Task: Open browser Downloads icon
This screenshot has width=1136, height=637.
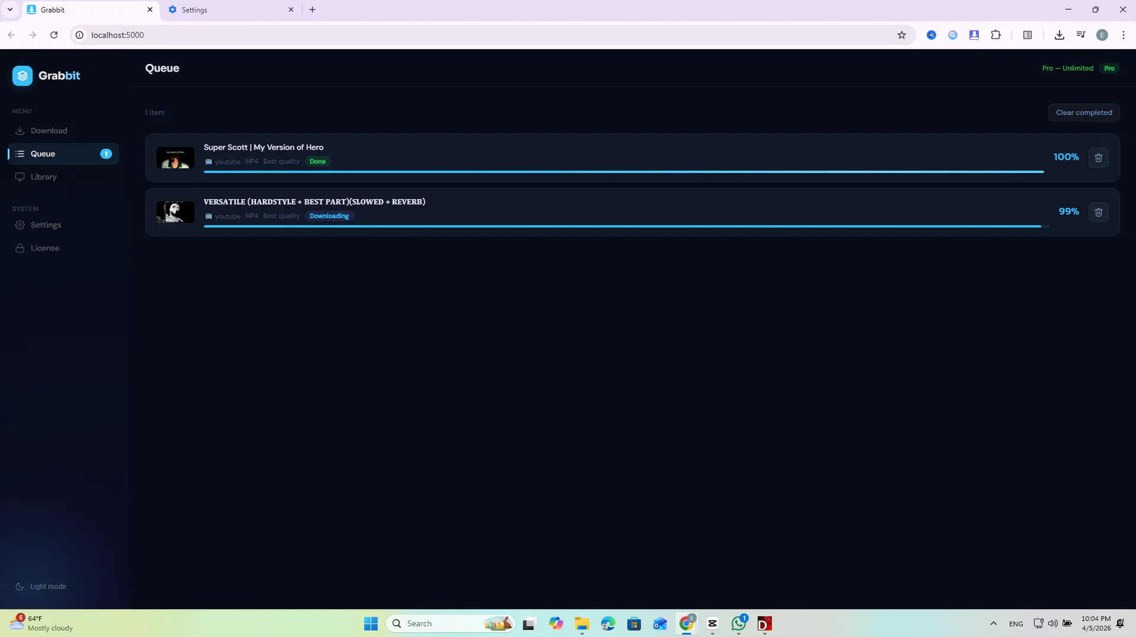Action: point(1060,35)
